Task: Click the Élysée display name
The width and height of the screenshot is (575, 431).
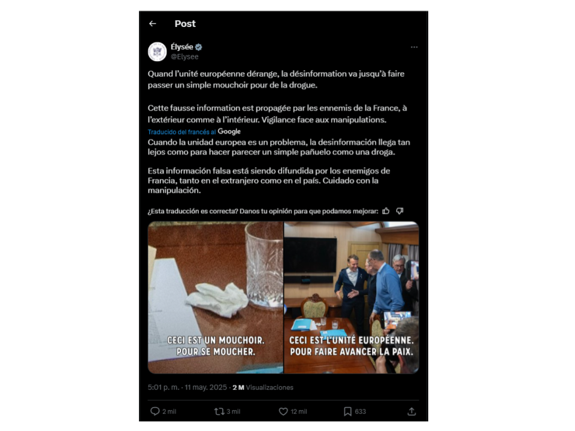Action: [182, 47]
